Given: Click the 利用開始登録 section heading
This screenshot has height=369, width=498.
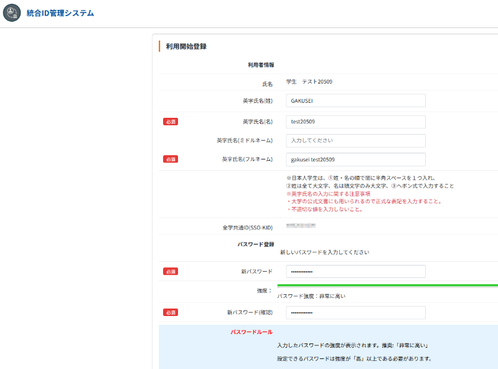Looking at the screenshot, I should point(186,46).
